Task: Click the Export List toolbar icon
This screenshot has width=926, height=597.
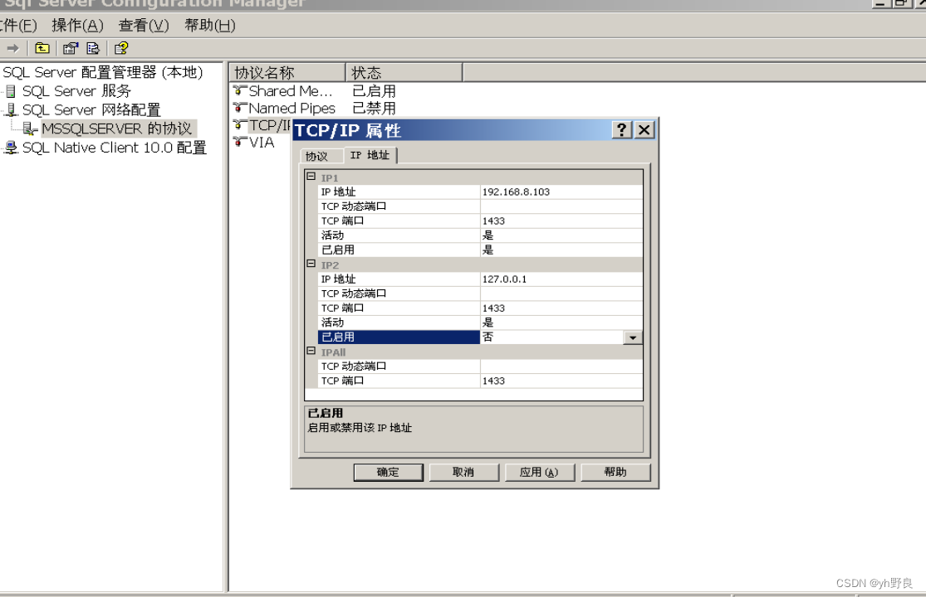Action: tap(93, 48)
